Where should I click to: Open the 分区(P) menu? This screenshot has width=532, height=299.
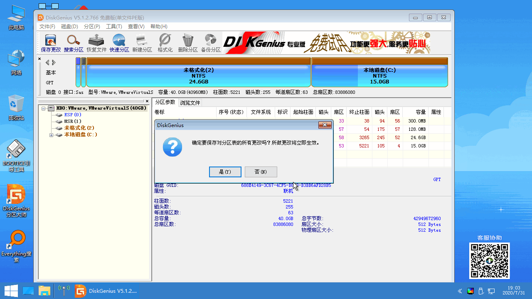pyautogui.click(x=92, y=27)
